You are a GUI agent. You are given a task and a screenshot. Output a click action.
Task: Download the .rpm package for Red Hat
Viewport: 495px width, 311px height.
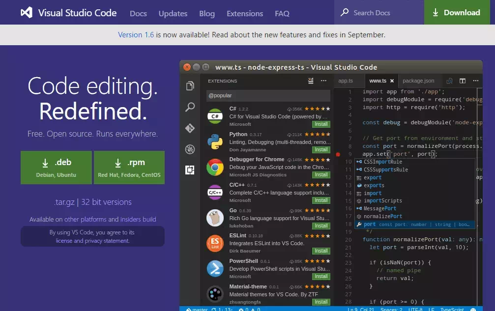129,168
